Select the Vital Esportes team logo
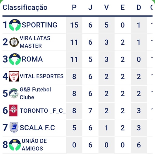This screenshot has width=155, height=157. pos(14,76)
